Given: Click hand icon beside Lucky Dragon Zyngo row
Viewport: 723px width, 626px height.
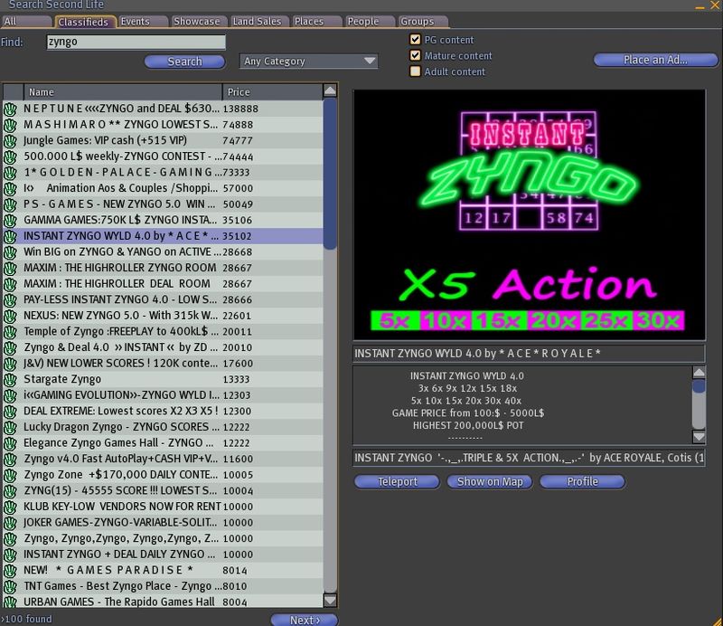Looking at the screenshot, I should (x=10, y=428).
